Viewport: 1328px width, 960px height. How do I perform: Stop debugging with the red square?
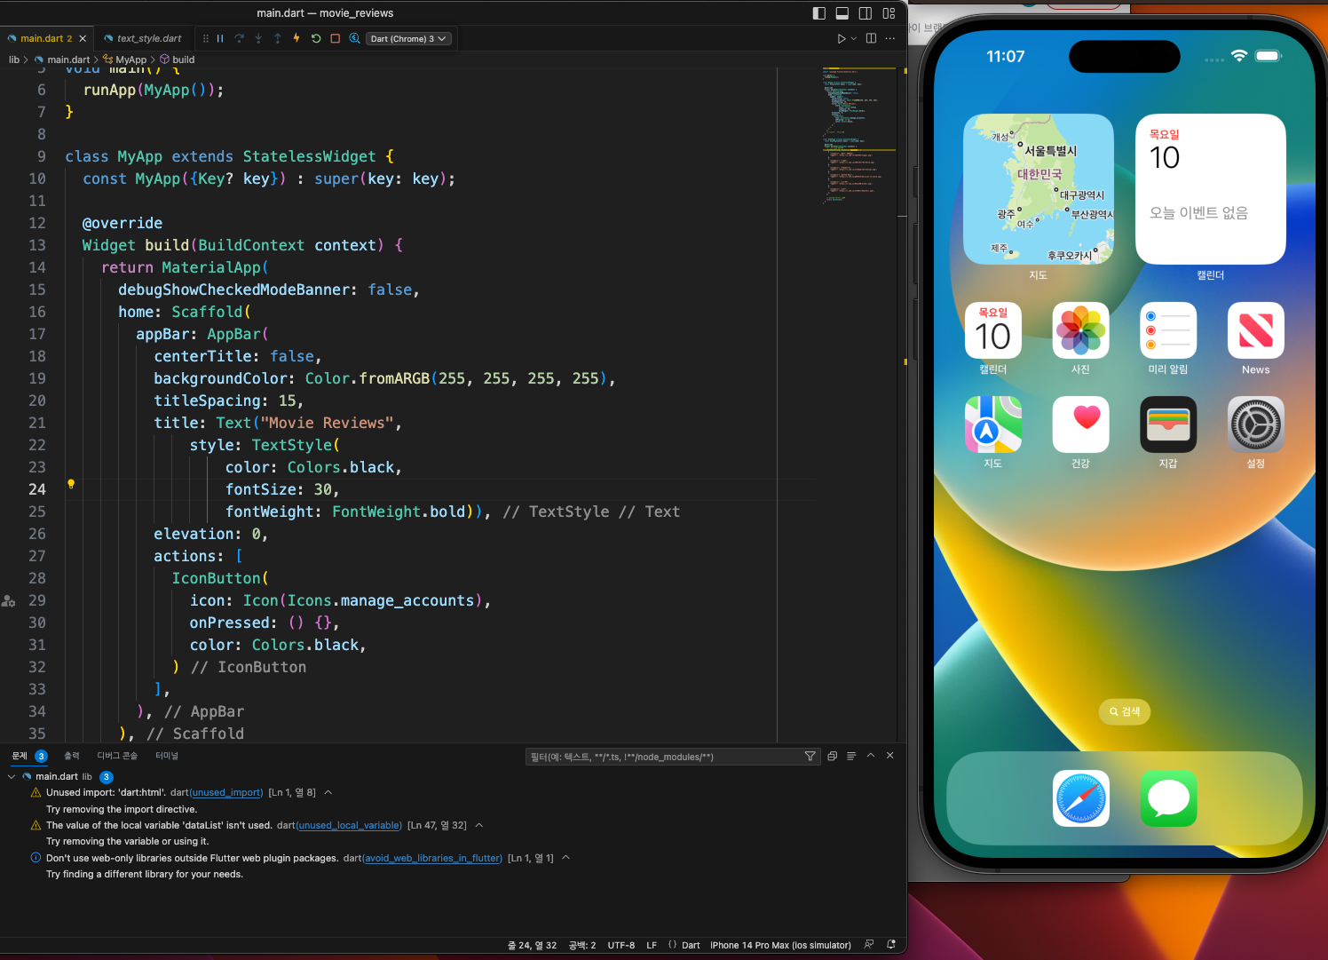(x=336, y=38)
